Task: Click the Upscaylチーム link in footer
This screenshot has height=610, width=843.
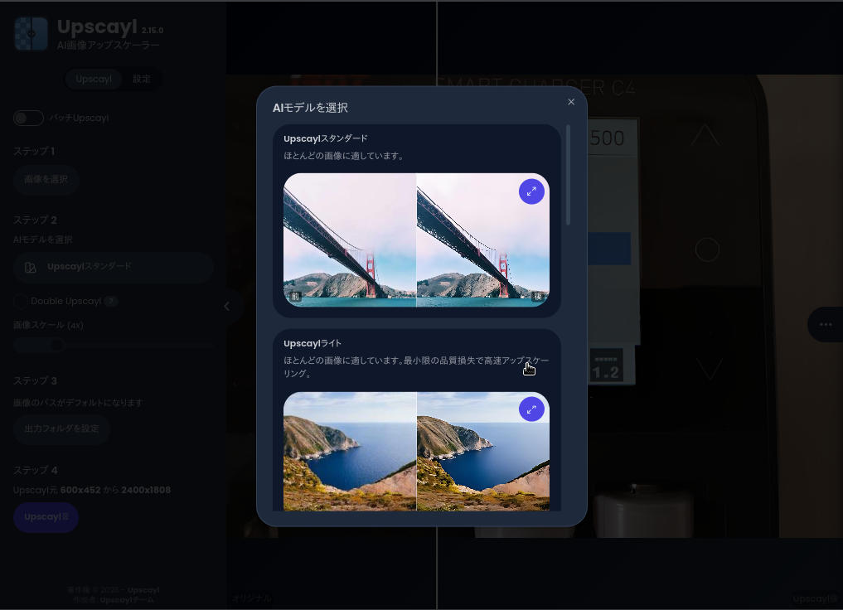Action: pyautogui.click(x=127, y=600)
